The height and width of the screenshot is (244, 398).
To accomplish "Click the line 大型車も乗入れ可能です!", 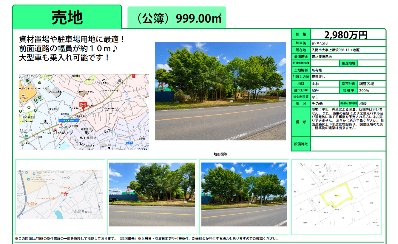I will tap(64, 57).
